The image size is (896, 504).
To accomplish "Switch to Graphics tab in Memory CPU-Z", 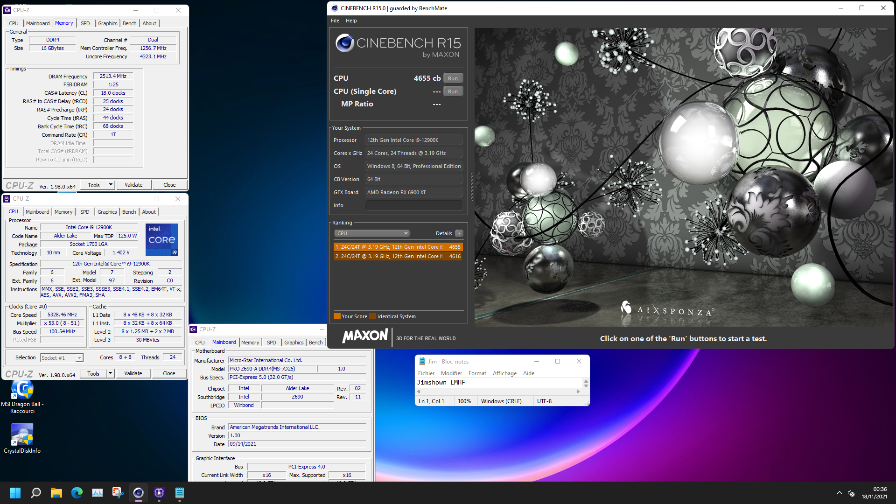I will click(x=108, y=23).
